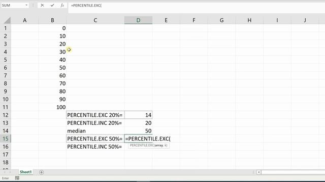
Task: Select row 5 header
Action: tap(6, 60)
